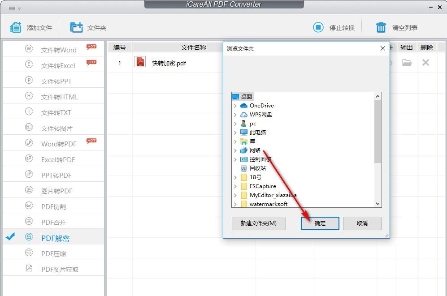Expand the WPS网盘 tree node
Image resolution: width=447 pixels, height=296 pixels.
coord(235,115)
